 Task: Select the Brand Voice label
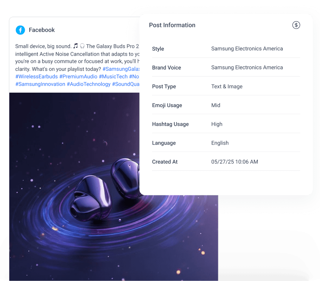167,67
